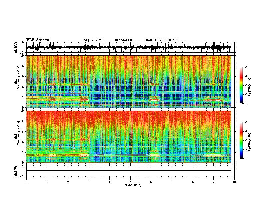Click the ch.1 color bar label "log(PSD)(V²/Hz)"

(x=250, y=86)
